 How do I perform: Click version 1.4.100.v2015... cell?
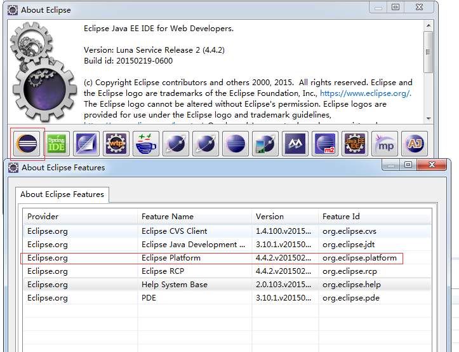coord(283,231)
